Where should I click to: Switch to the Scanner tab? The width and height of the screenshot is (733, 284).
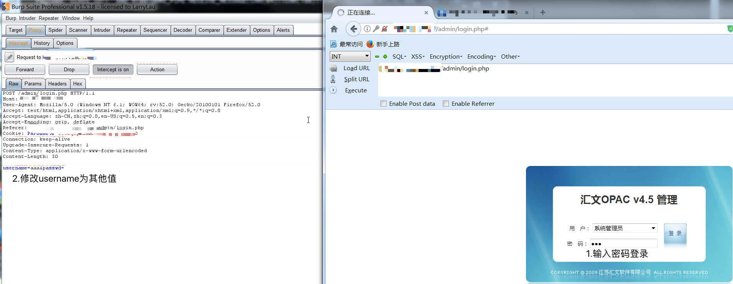click(78, 30)
